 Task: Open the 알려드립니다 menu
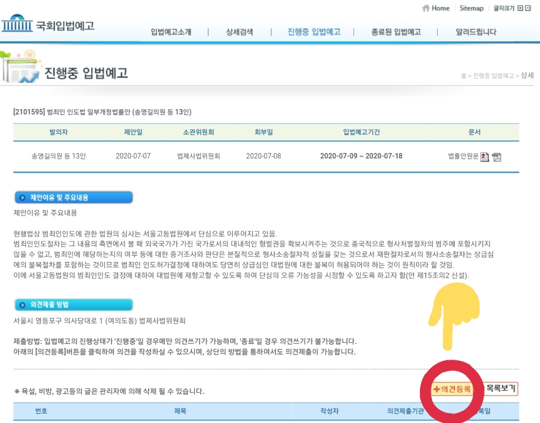click(475, 32)
